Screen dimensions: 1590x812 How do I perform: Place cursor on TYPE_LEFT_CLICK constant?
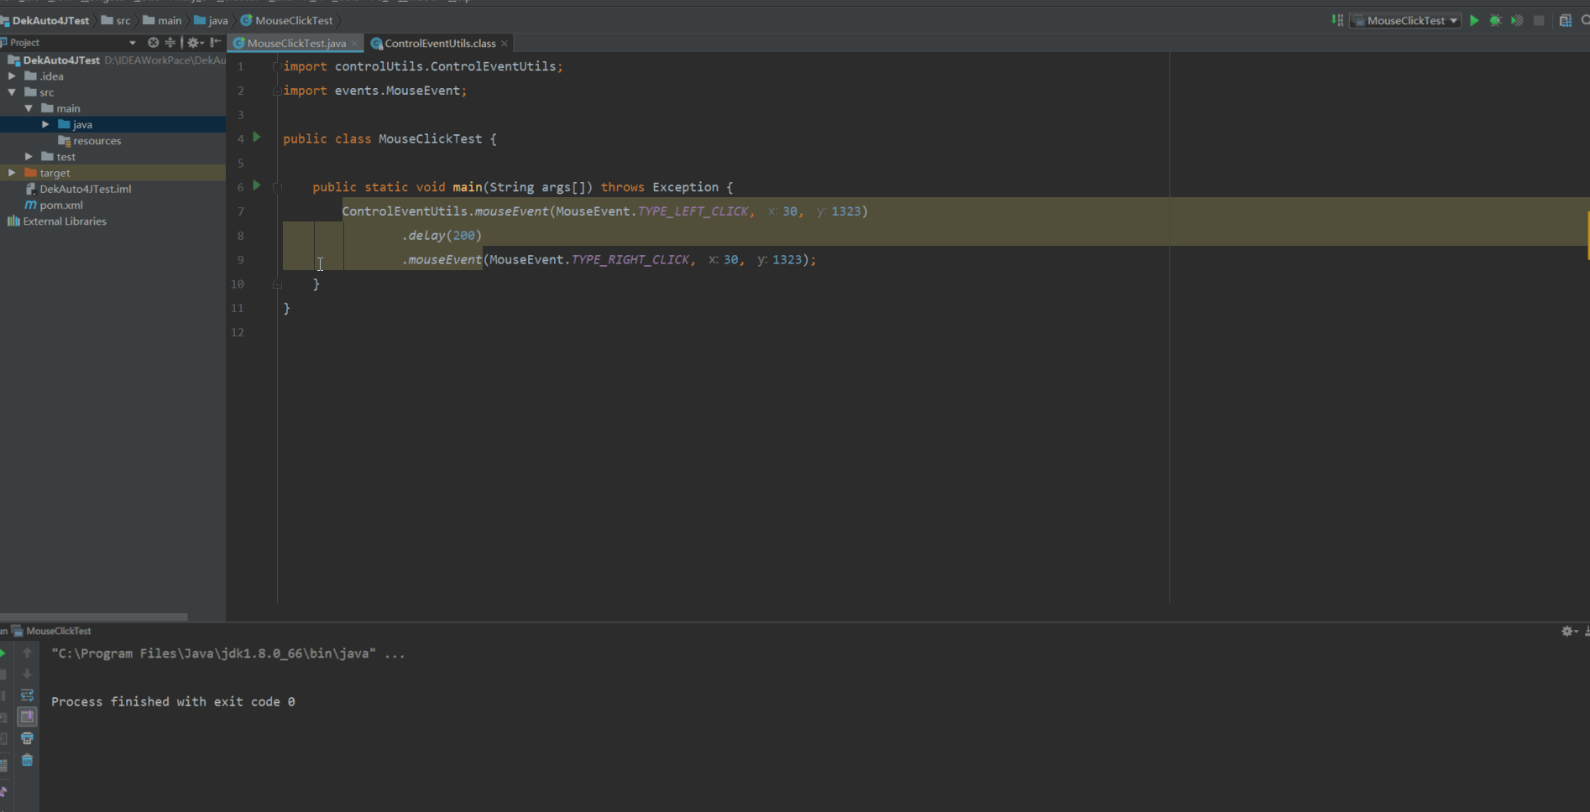693,211
